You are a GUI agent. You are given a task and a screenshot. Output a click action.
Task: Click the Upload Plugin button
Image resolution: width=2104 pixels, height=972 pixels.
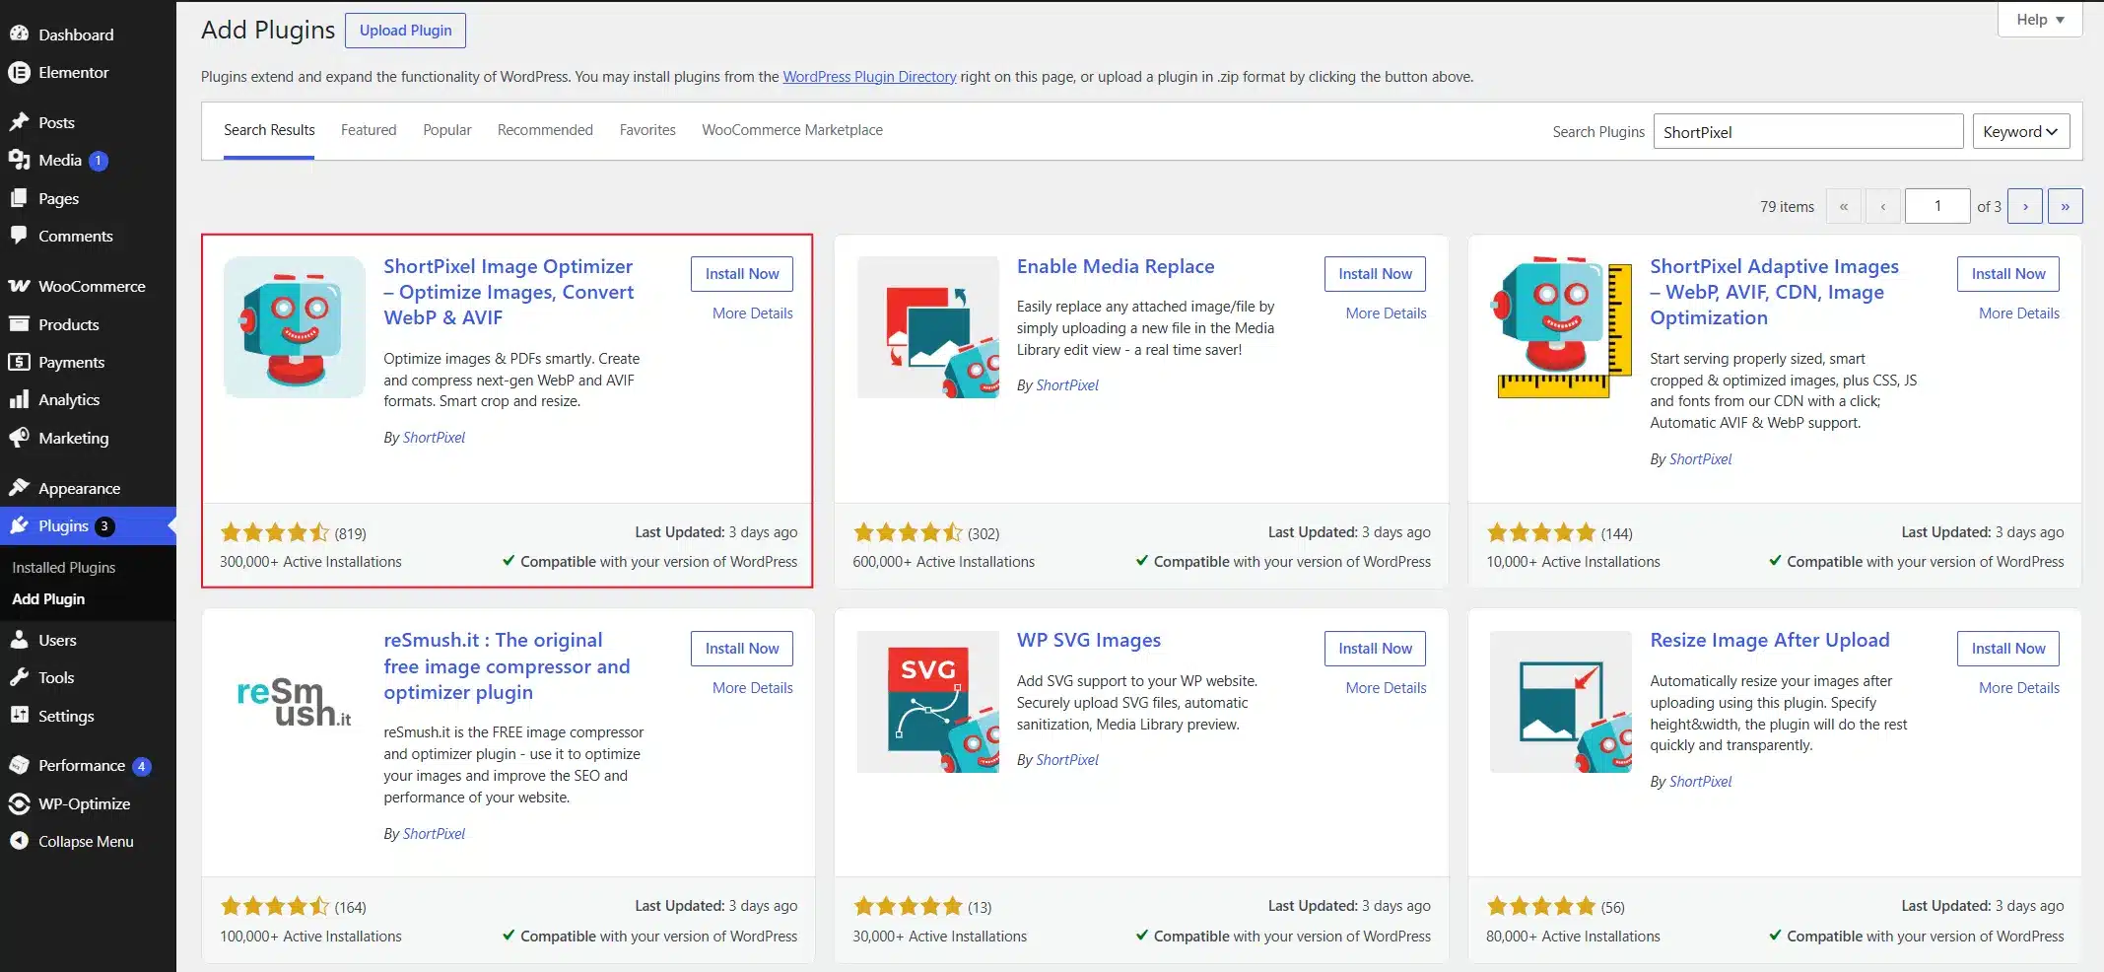pyautogui.click(x=405, y=30)
